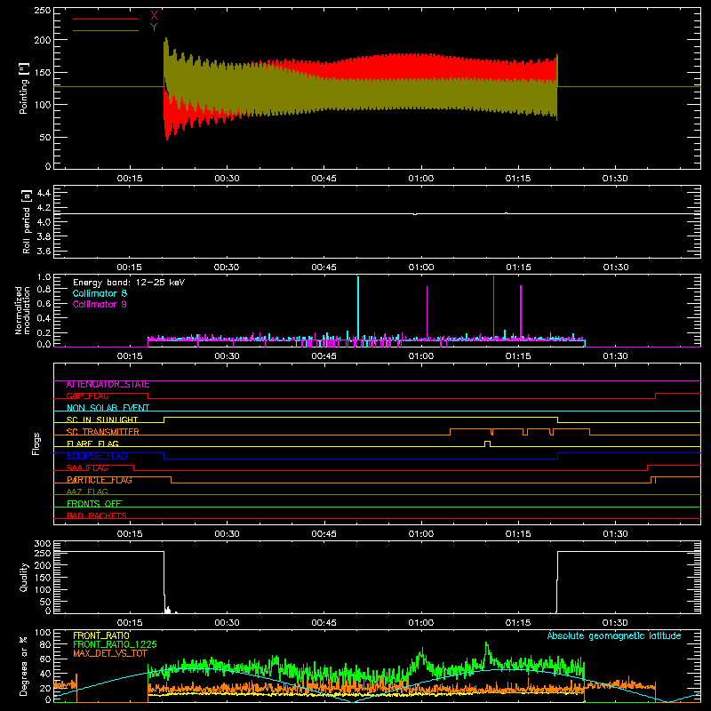Select the GAP_FLAG label

coord(87,396)
